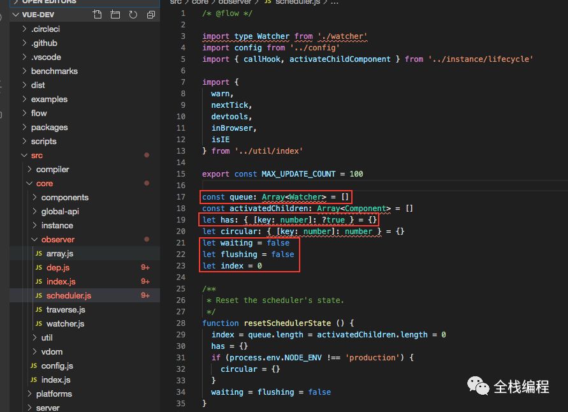Click 'inBrowser' on line 11
The image size is (568, 412).
pos(232,128)
